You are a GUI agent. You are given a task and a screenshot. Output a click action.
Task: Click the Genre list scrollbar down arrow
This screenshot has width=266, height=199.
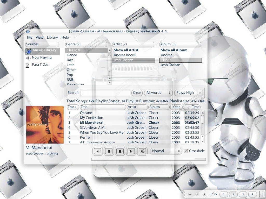(110, 83)
